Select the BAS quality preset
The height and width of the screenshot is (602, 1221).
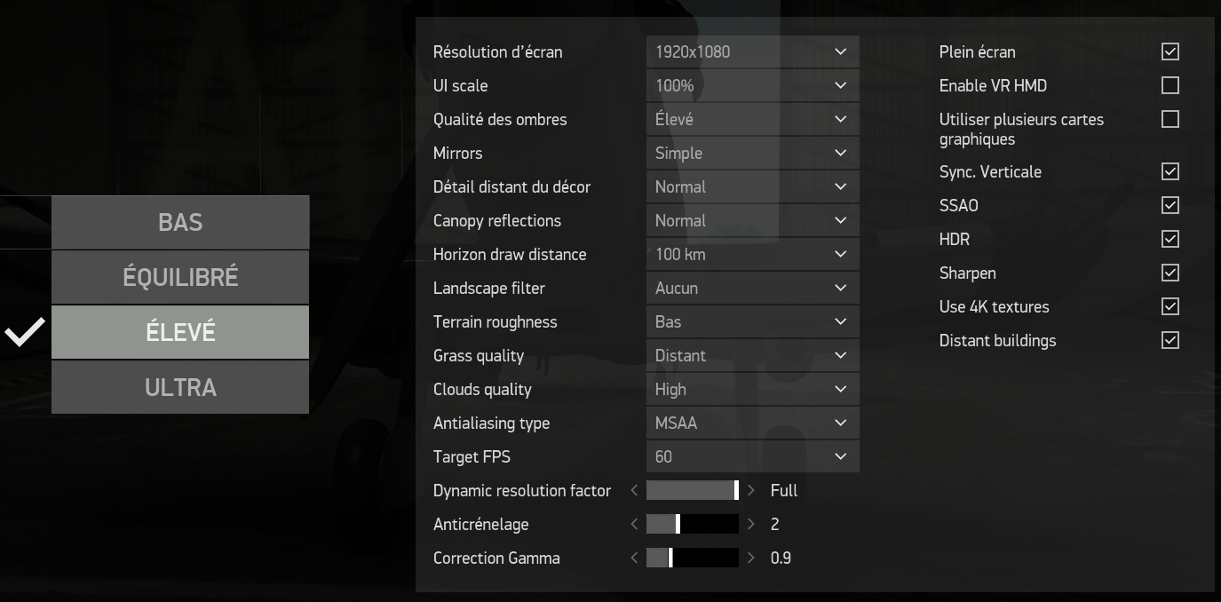(x=180, y=222)
